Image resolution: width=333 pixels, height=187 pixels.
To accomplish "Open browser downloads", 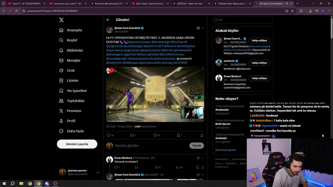I will (x=310, y=11).
